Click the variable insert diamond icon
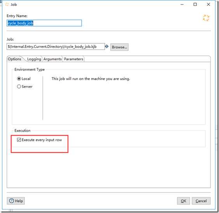This screenshot has height=213, width=219. (x=107, y=46)
